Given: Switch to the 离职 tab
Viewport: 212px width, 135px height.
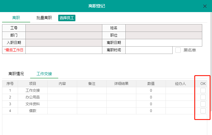Looking at the screenshot, I should [16, 18].
